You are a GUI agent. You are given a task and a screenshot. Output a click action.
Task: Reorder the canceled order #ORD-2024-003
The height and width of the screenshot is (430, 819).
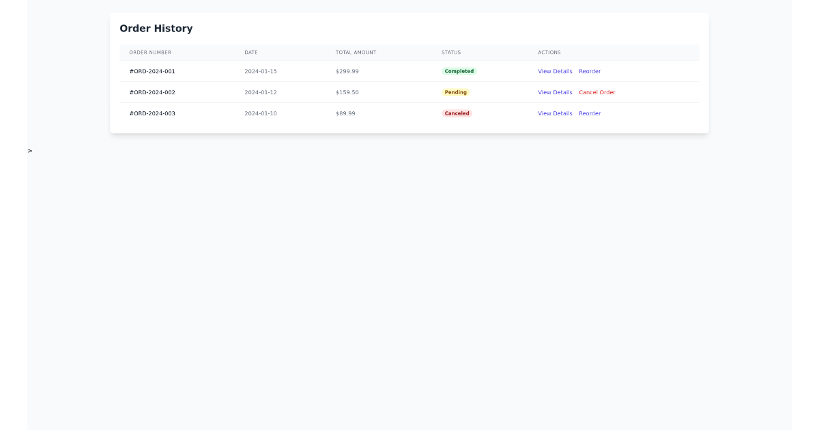pos(590,113)
